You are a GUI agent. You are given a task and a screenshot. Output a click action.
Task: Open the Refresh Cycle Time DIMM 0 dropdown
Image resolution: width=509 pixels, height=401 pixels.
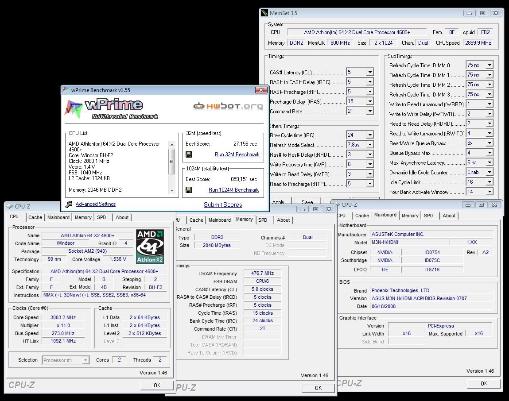[490, 65]
